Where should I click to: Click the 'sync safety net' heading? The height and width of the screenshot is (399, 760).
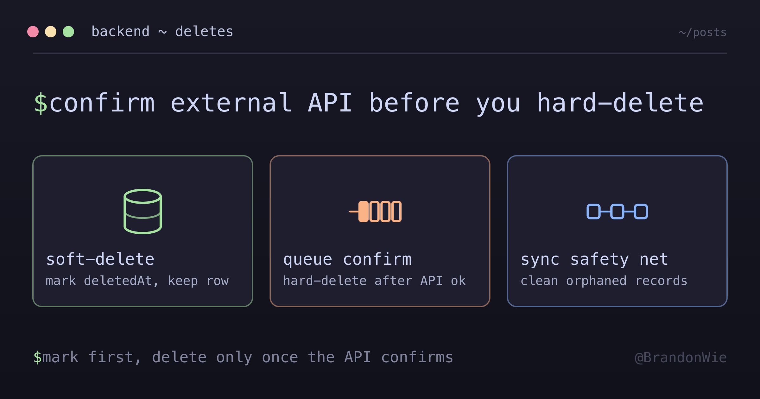click(594, 259)
